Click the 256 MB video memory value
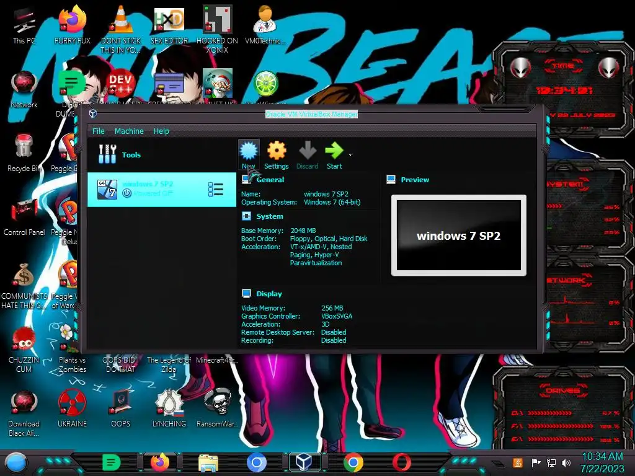Screen dimensions: 635x476 (x=332, y=308)
